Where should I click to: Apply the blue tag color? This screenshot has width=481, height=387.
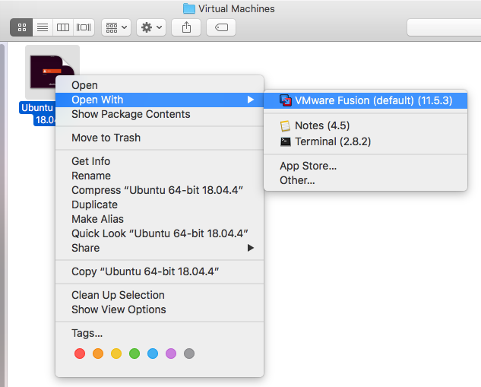point(153,354)
